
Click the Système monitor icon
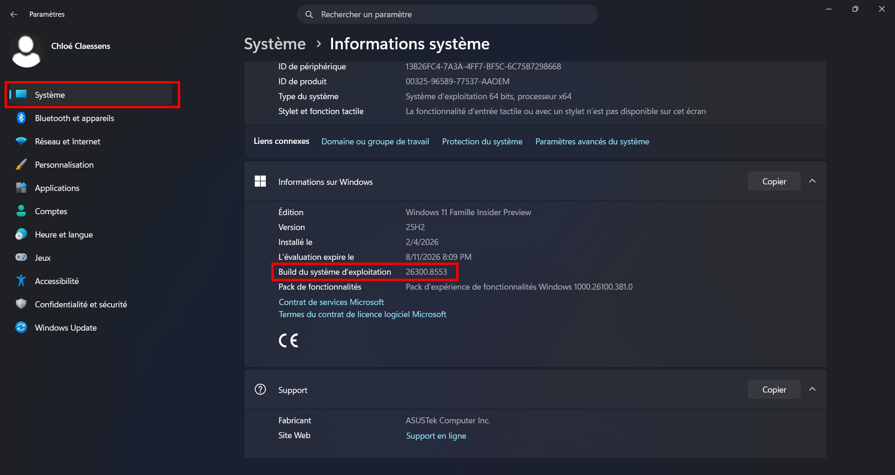[21, 95]
